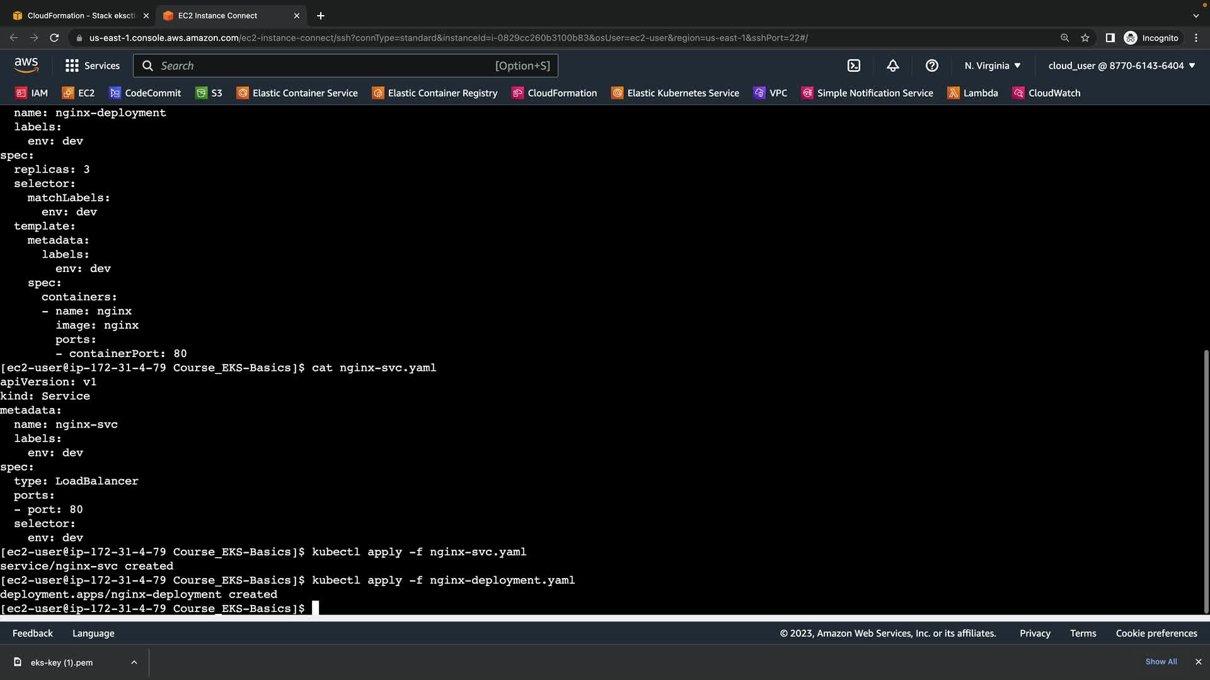Screen dimensions: 1210x680
Task: Open the Services grid menu
Action: tap(92, 65)
